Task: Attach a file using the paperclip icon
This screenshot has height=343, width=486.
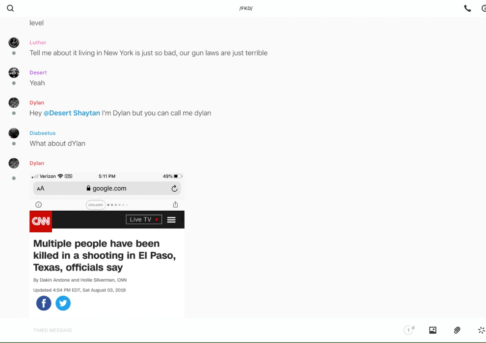Action: coord(457,330)
